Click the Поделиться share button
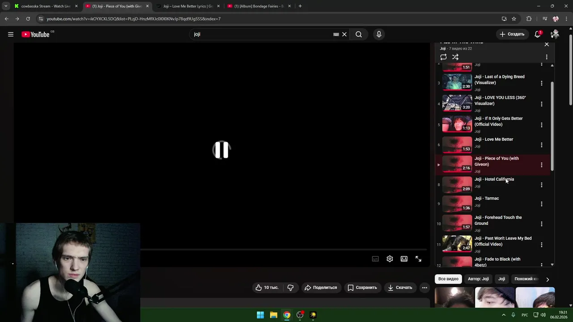This screenshot has width=573, height=322. pyautogui.click(x=321, y=288)
